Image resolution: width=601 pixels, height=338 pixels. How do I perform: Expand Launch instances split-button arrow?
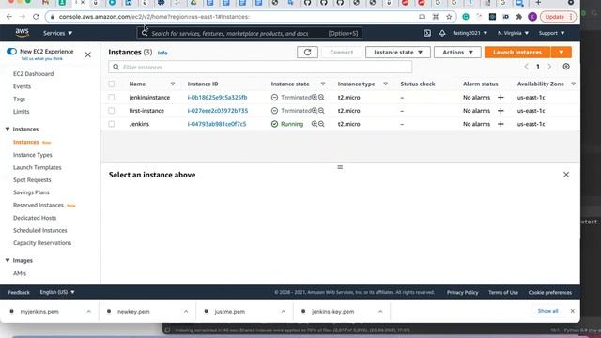(562, 53)
